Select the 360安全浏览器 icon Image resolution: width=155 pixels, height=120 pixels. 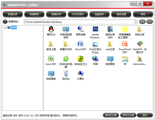pos(66,59)
